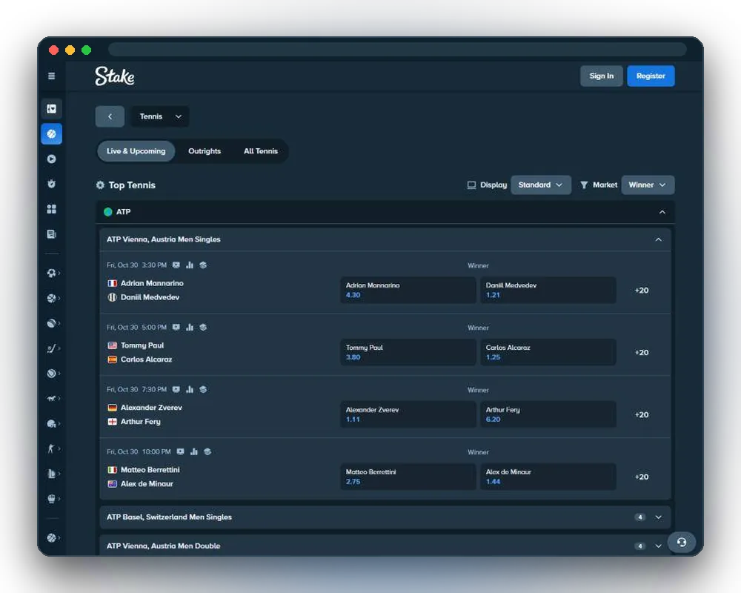Click the Register button
Viewport: 741px width, 593px height.
651,76
